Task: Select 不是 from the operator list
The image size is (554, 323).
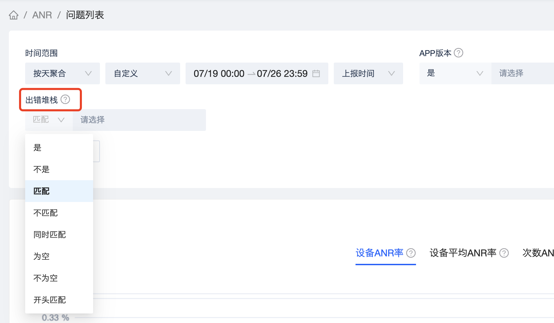Action: 59,169
